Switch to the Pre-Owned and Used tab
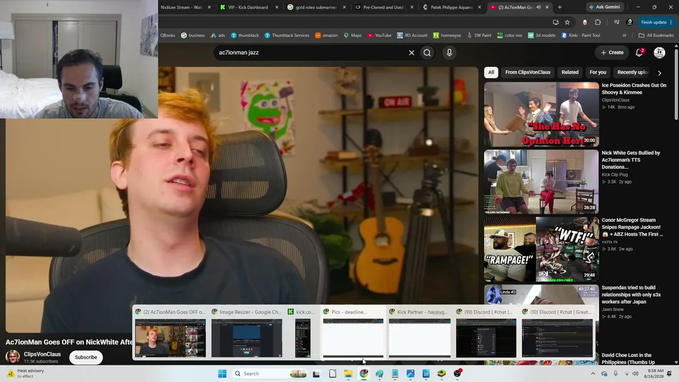The width and height of the screenshot is (679, 382). tap(380, 7)
